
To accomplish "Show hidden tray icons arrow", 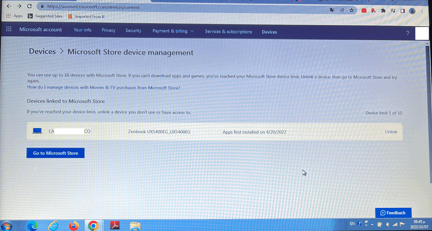I will click(372, 224).
